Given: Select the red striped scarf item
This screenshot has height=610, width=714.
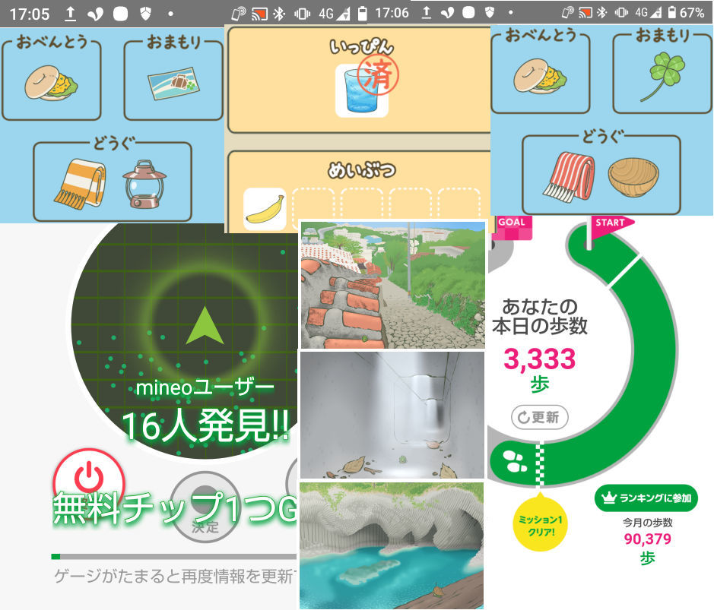Looking at the screenshot, I should pyautogui.click(x=569, y=176).
